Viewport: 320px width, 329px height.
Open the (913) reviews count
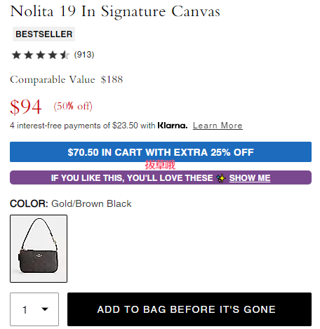[x=84, y=55]
